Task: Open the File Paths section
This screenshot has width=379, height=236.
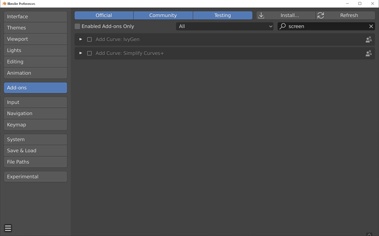Action: coord(35,162)
